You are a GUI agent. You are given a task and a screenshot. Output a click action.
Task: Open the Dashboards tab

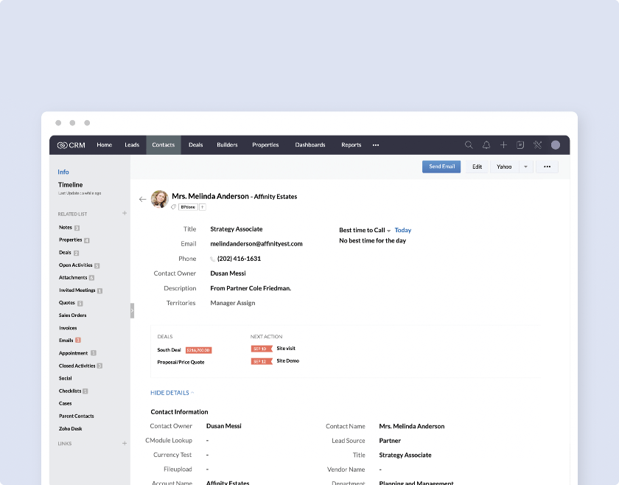pos(310,145)
